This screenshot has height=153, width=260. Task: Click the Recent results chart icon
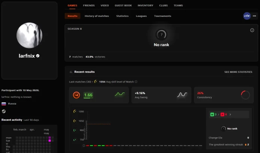pos(71,72)
